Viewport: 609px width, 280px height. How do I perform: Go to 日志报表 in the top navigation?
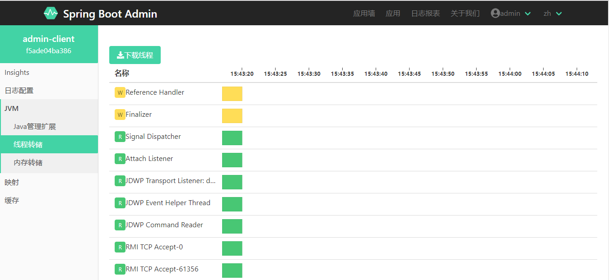point(425,14)
